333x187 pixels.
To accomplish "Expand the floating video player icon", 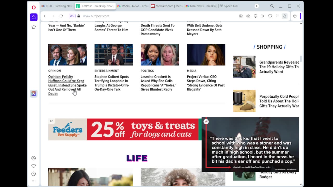I will pos(206,122).
